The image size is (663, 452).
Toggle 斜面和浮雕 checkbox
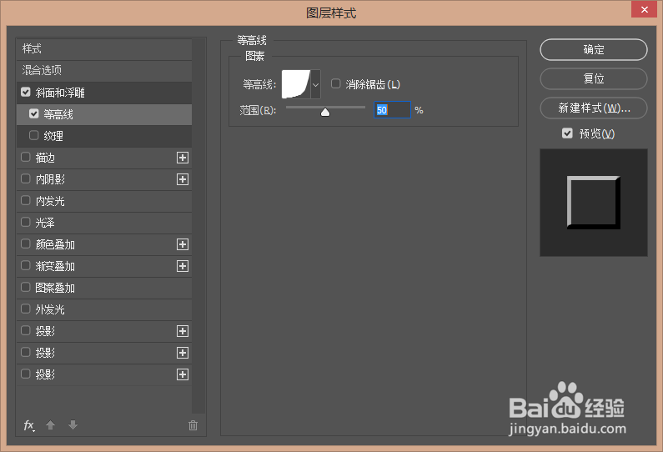point(26,93)
